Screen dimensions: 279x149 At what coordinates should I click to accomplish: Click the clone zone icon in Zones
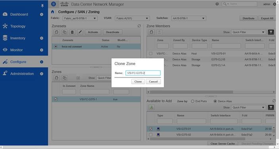tap(64, 78)
